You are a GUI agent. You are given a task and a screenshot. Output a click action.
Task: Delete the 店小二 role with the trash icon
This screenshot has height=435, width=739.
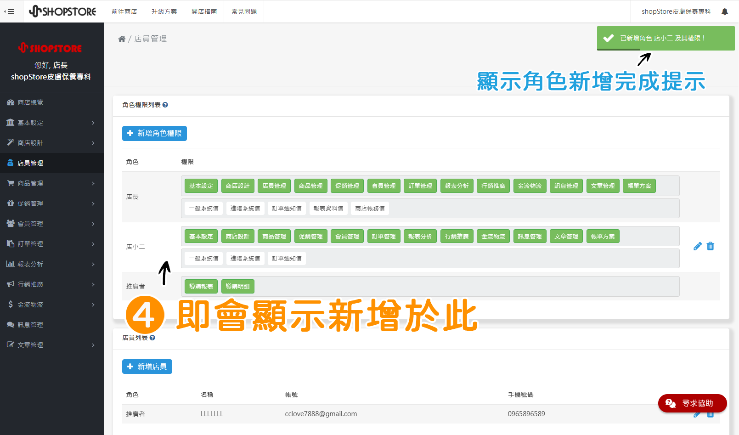click(711, 246)
